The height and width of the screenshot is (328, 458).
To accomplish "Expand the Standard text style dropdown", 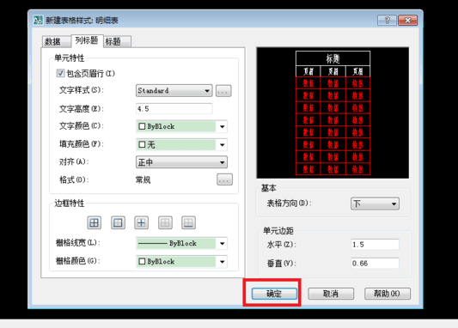I will point(174,91).
